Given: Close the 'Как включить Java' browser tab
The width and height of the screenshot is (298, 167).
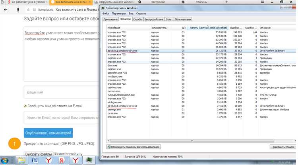Looking at the screenshot, I should (90, 2).
